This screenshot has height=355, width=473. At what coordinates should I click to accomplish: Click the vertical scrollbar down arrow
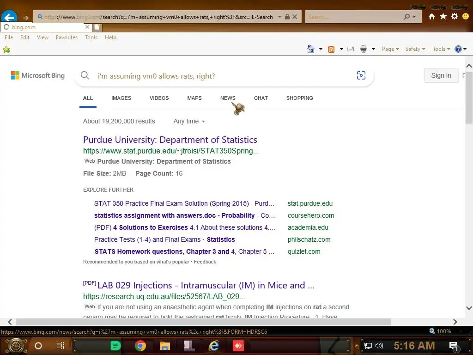point(469,308)
